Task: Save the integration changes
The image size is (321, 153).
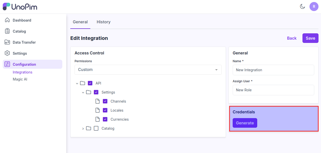Action: [x=310, y=38]
